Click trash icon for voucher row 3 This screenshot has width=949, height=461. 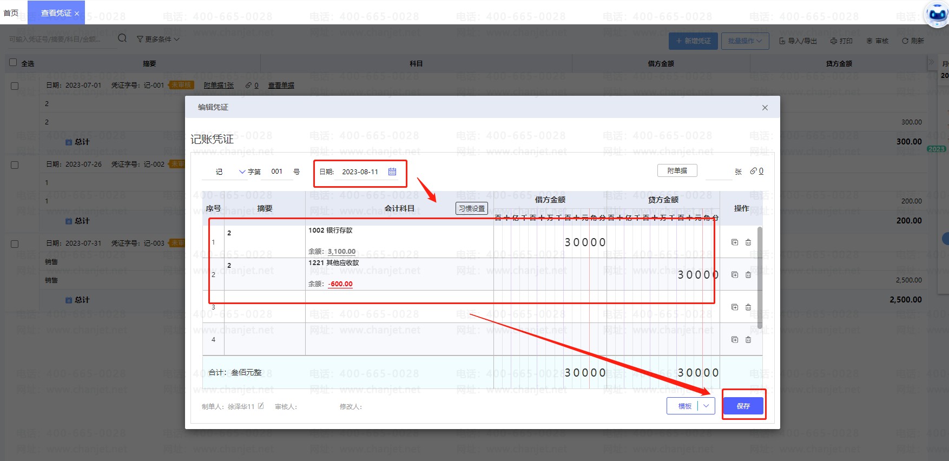(748, 307)
